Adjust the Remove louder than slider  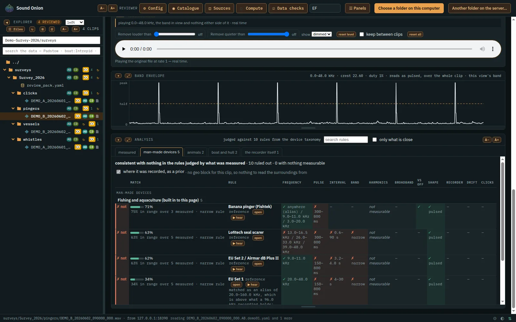174,34
